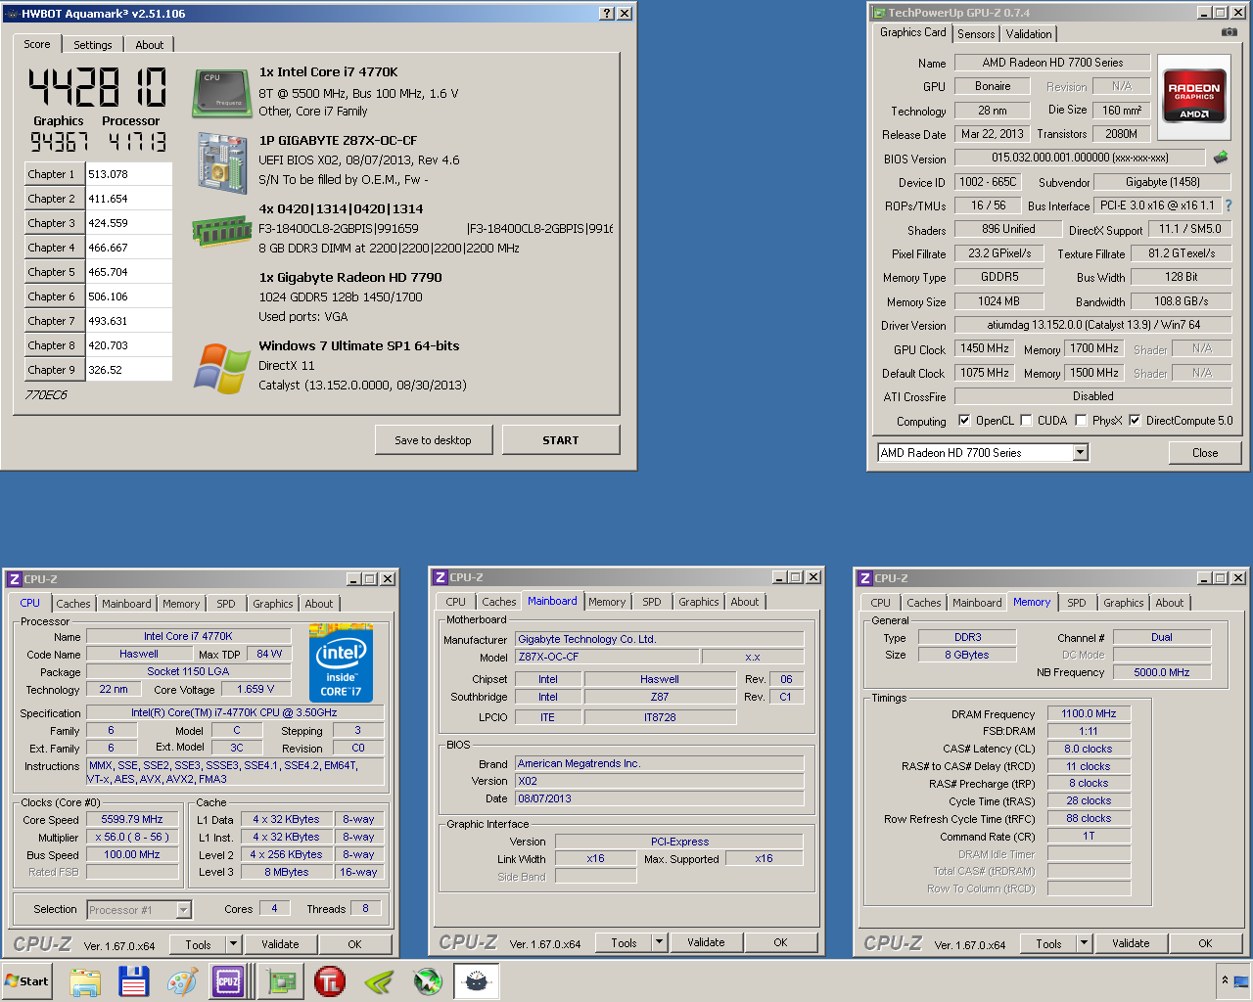The image size is (1253, 1002).
Task: Click the Driver Version field in GPU-Z
Action: coord(1092,325)
